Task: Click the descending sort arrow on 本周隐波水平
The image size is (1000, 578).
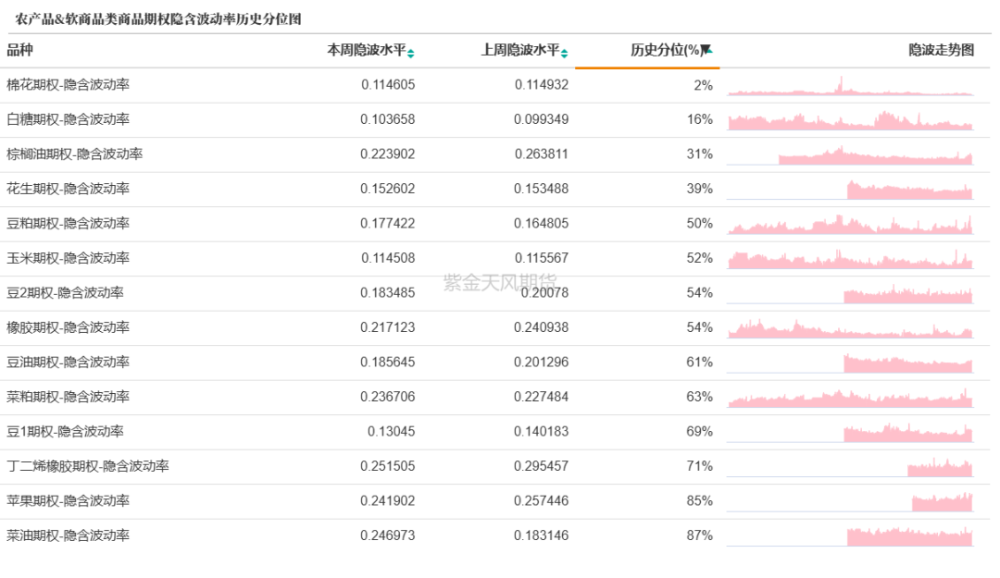Action: pos(410,55)
